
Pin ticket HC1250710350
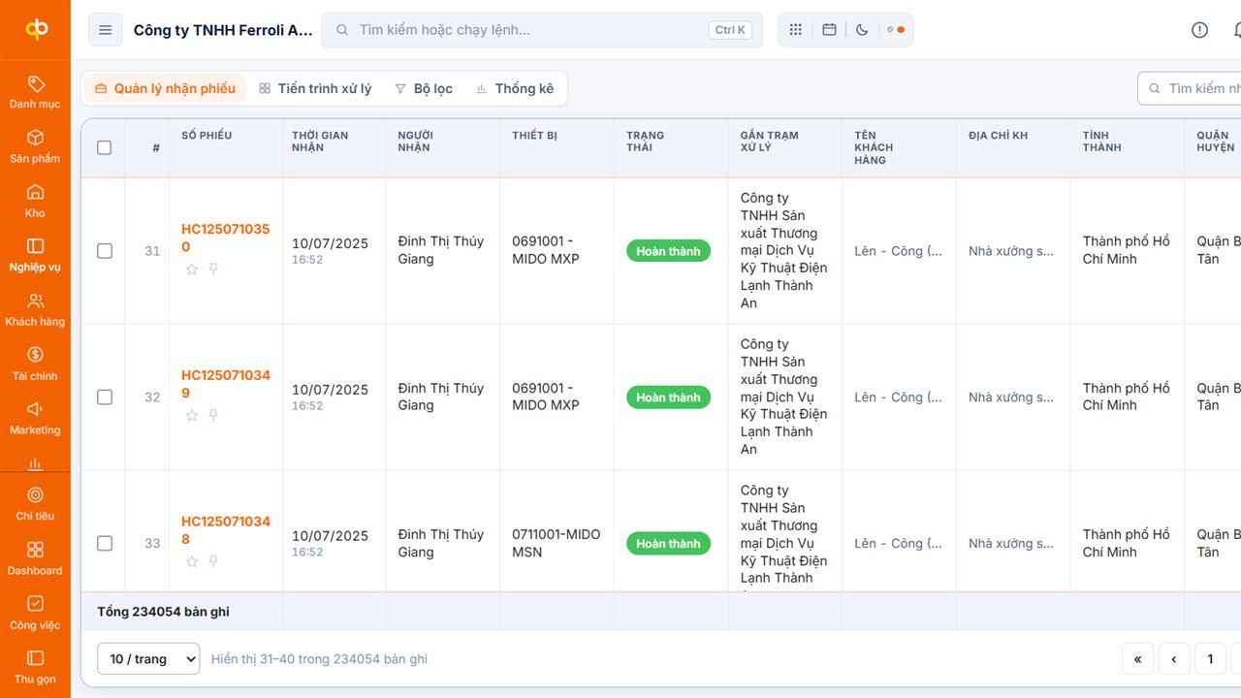213,269
